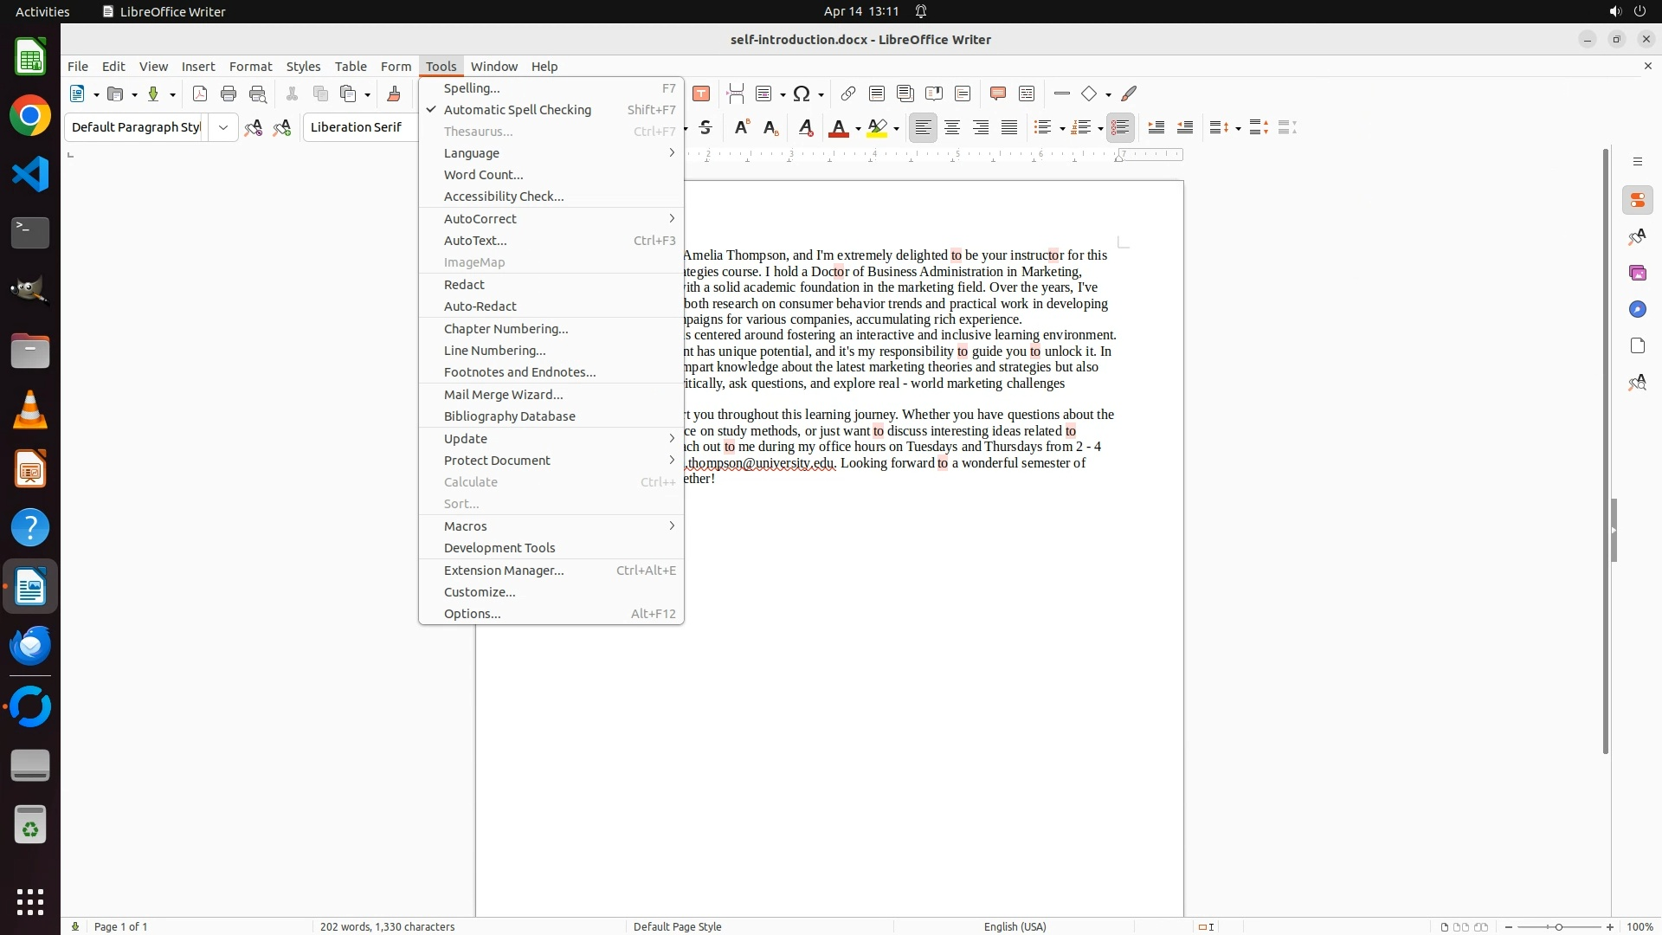Click the Superscript formatting icon
This screenshot has width=1662, height=935.
click(741, 127)
